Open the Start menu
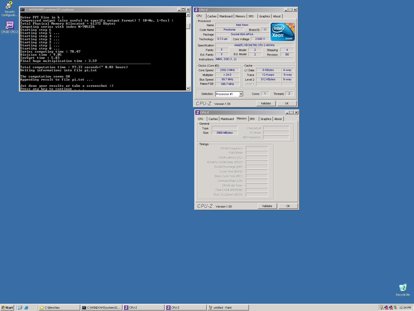 (x=7, y=308)
